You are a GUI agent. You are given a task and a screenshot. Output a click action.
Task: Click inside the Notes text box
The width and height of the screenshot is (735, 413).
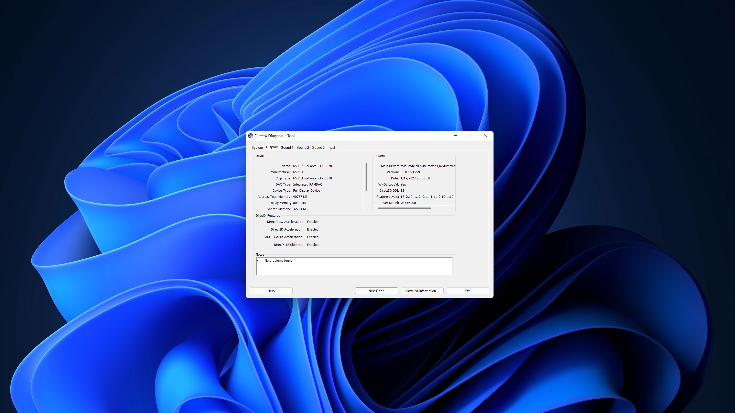coord(354,266)
